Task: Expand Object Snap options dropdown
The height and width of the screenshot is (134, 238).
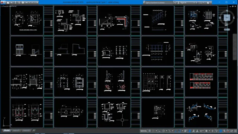Action: (x=183, y=131)
